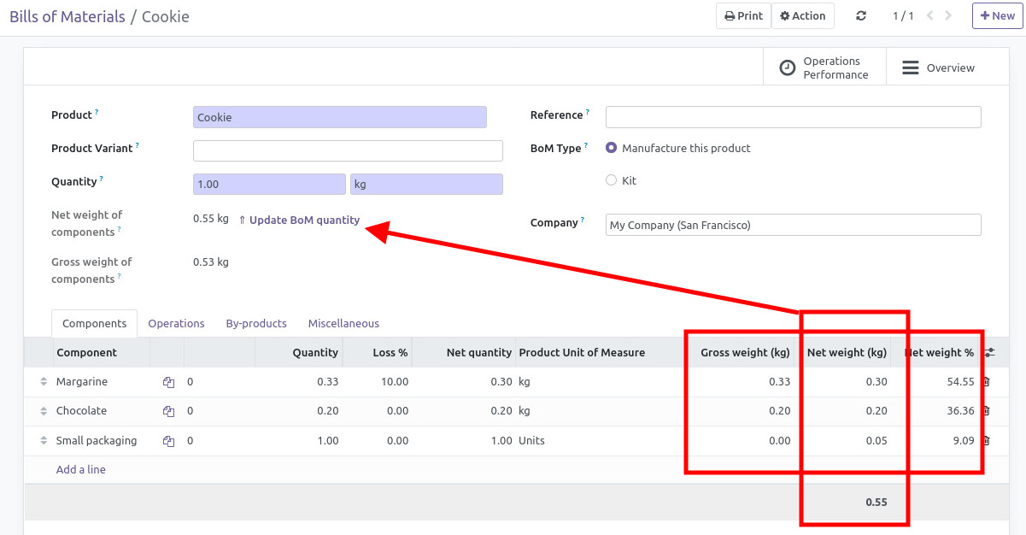
Task: Go to the next record arrow
Action: pos(950,15)
